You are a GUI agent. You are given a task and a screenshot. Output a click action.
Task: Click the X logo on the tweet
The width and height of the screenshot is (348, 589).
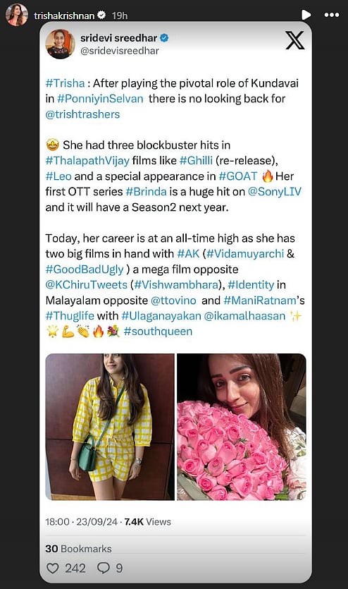pyautogui.click(x=294, y=40)
